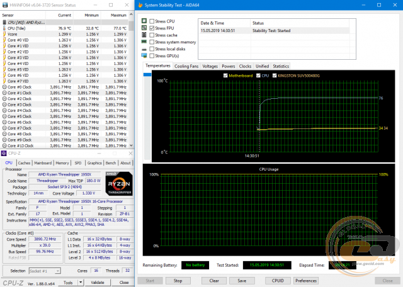Open AIDA64 Preferences
The width and height of the screenshot is (403, 287).
306,281
